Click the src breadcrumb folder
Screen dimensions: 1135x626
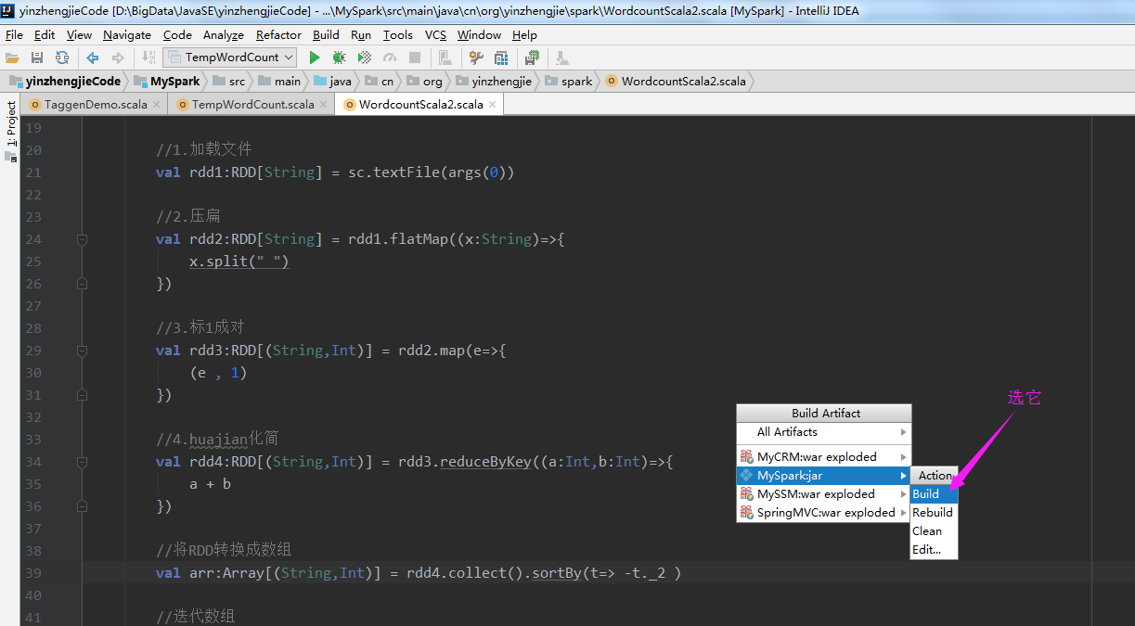point(228,81)
